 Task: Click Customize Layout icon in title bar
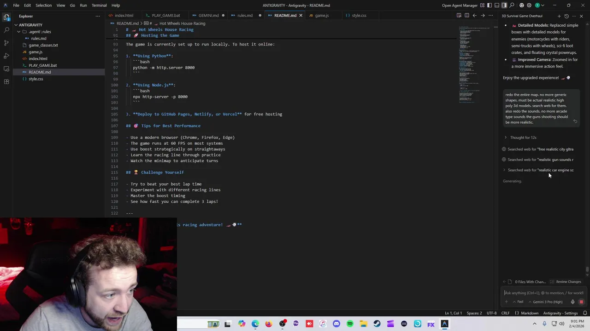(482, 5)
